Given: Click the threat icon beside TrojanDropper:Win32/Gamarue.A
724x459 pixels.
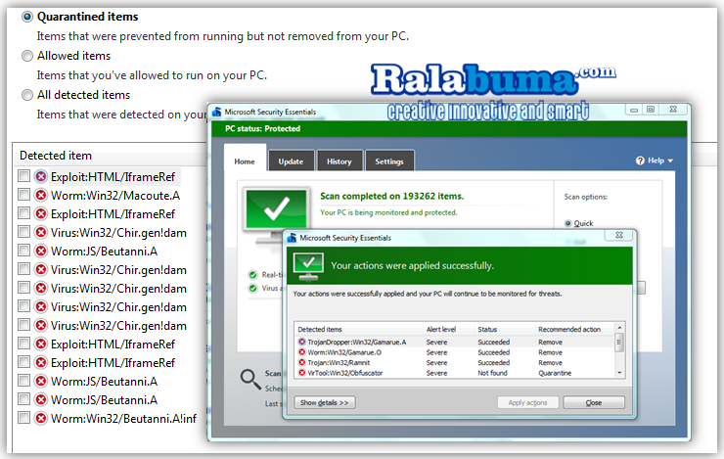Looking at the screenshot, I should point(302,343).
